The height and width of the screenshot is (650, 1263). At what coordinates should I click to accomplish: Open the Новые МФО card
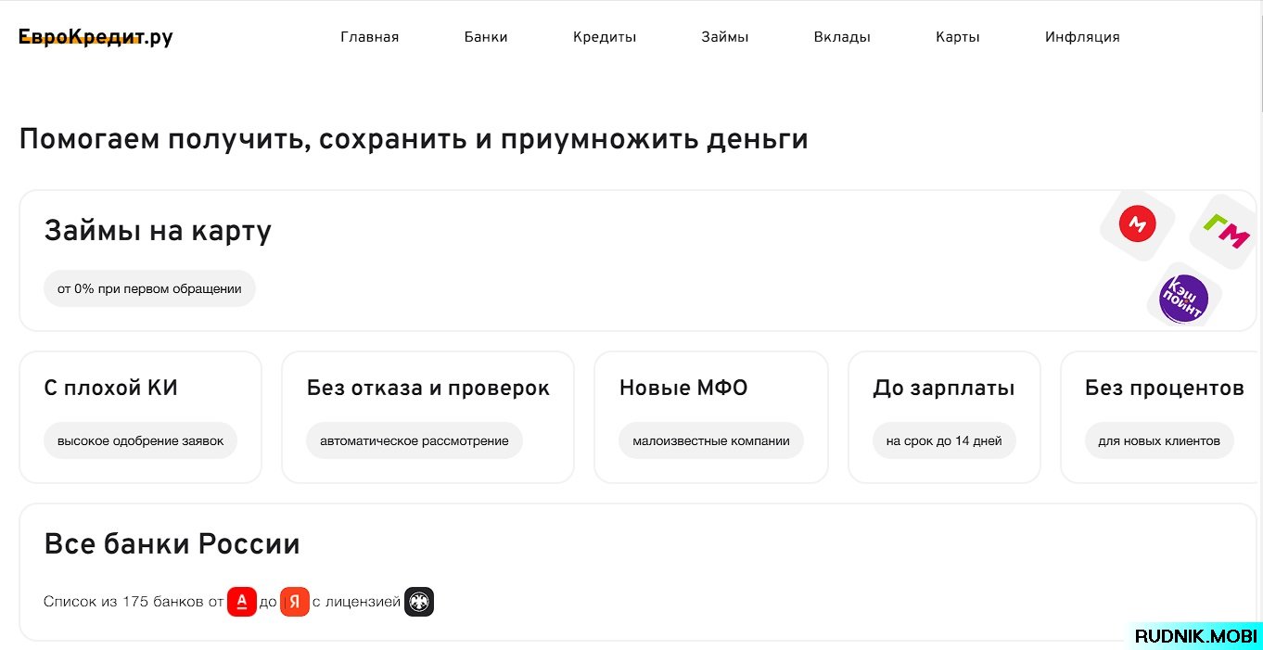coord(710,416)
